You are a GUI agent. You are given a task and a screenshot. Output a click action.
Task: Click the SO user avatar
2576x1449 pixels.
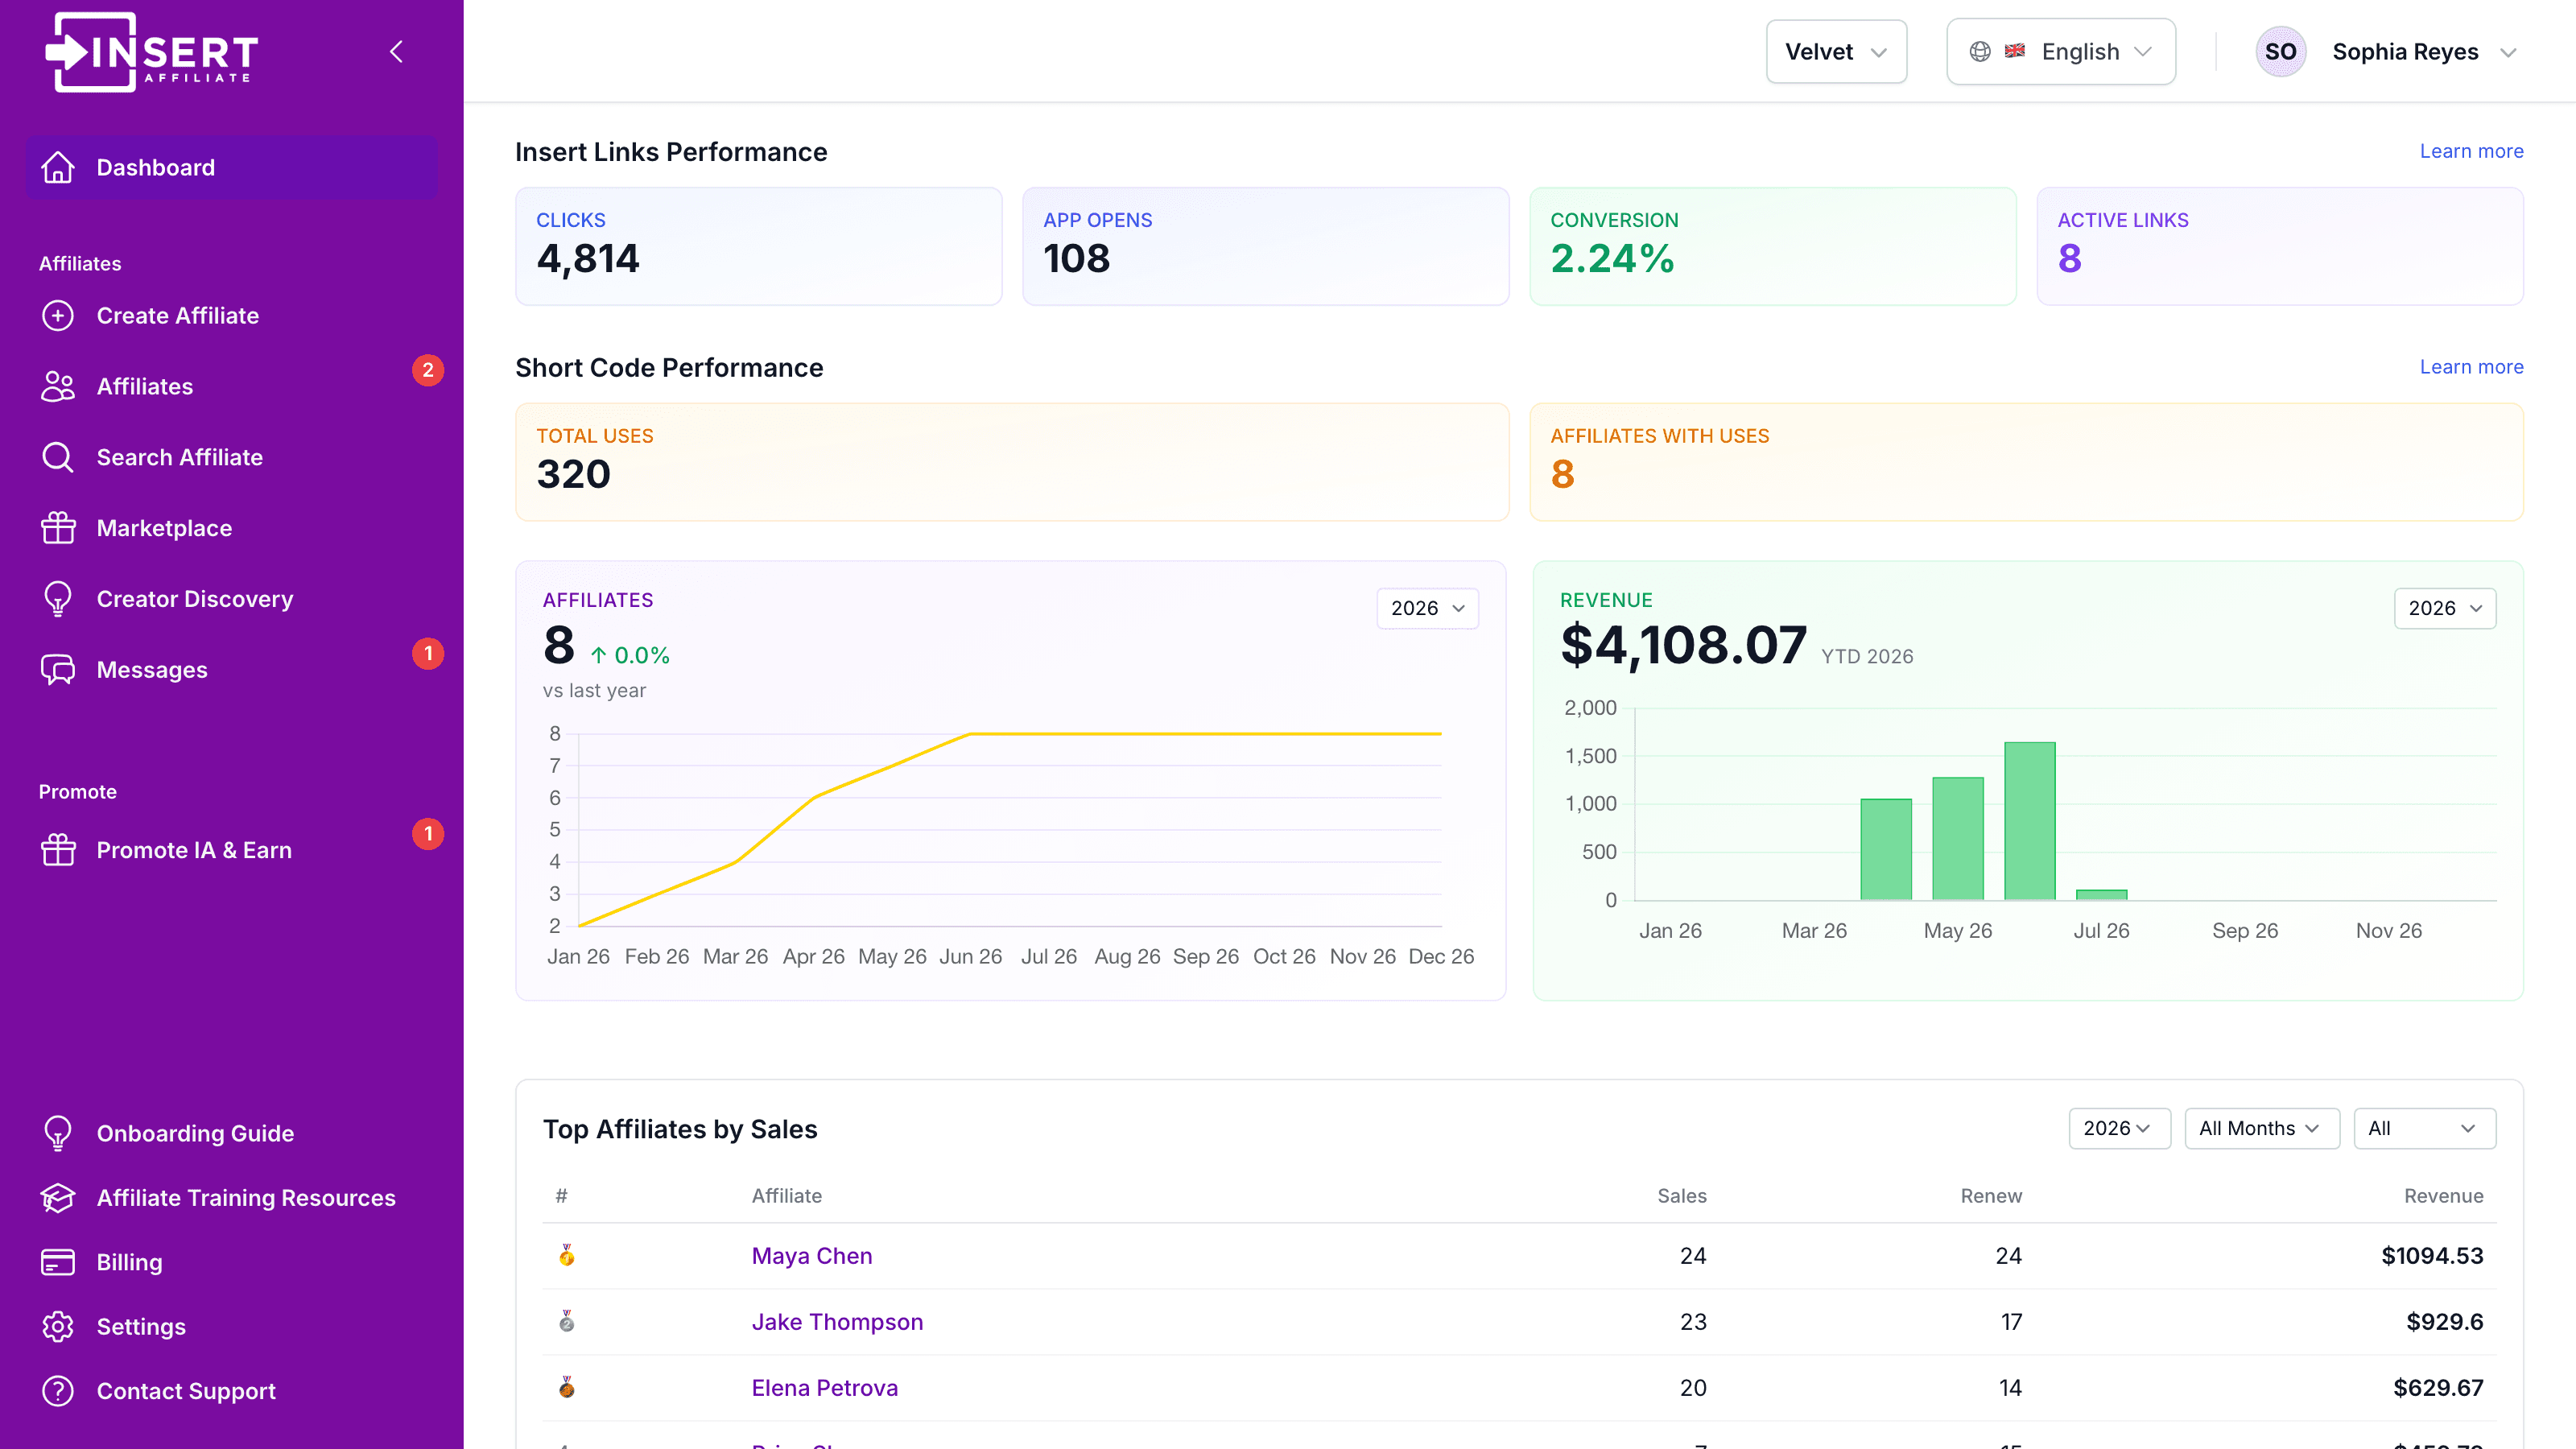2280,52
